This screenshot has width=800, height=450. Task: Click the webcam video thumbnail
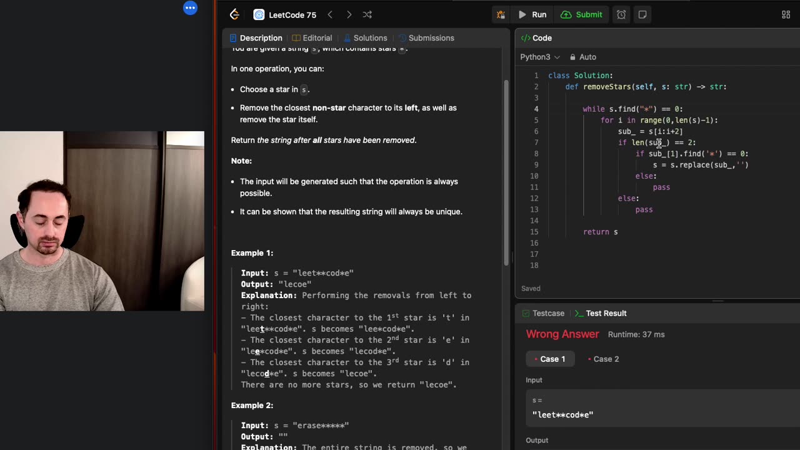point(102,221)
